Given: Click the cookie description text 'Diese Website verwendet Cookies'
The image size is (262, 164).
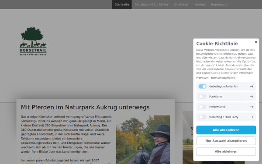Looking at the screenshot, I should click(226, 61).
